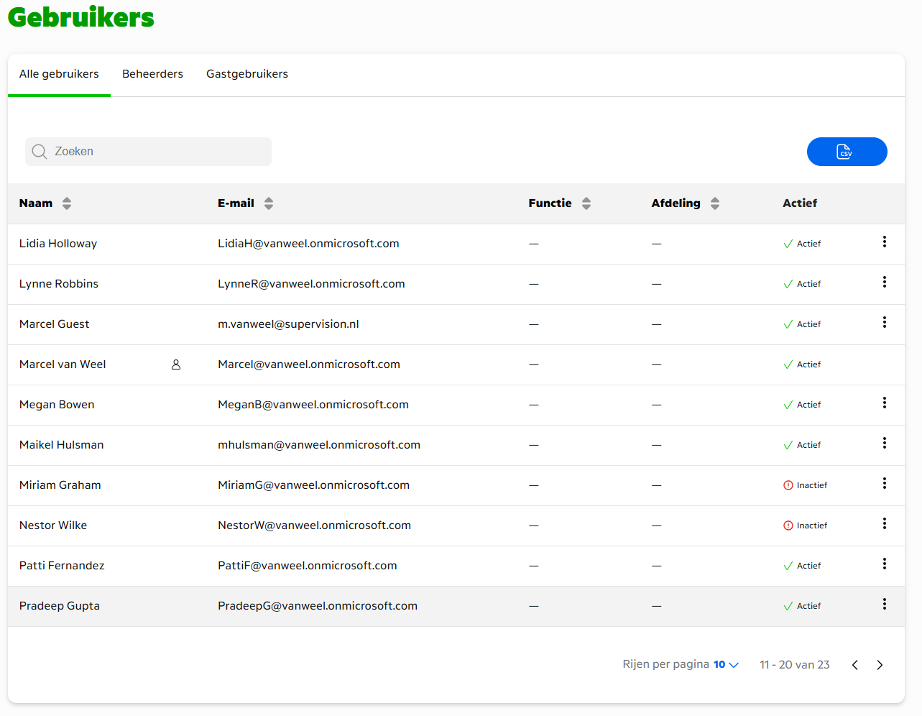Sort the table by Naam column
Image resolution: width=922 pixels, height=716 pixels.
point(67,203)
